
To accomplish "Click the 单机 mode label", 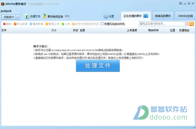I will pos(67,16).
